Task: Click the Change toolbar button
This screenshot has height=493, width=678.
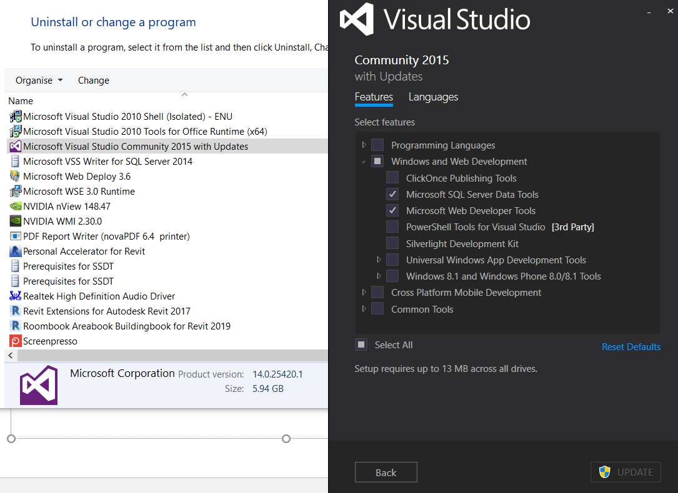Action: coord(93,81)
